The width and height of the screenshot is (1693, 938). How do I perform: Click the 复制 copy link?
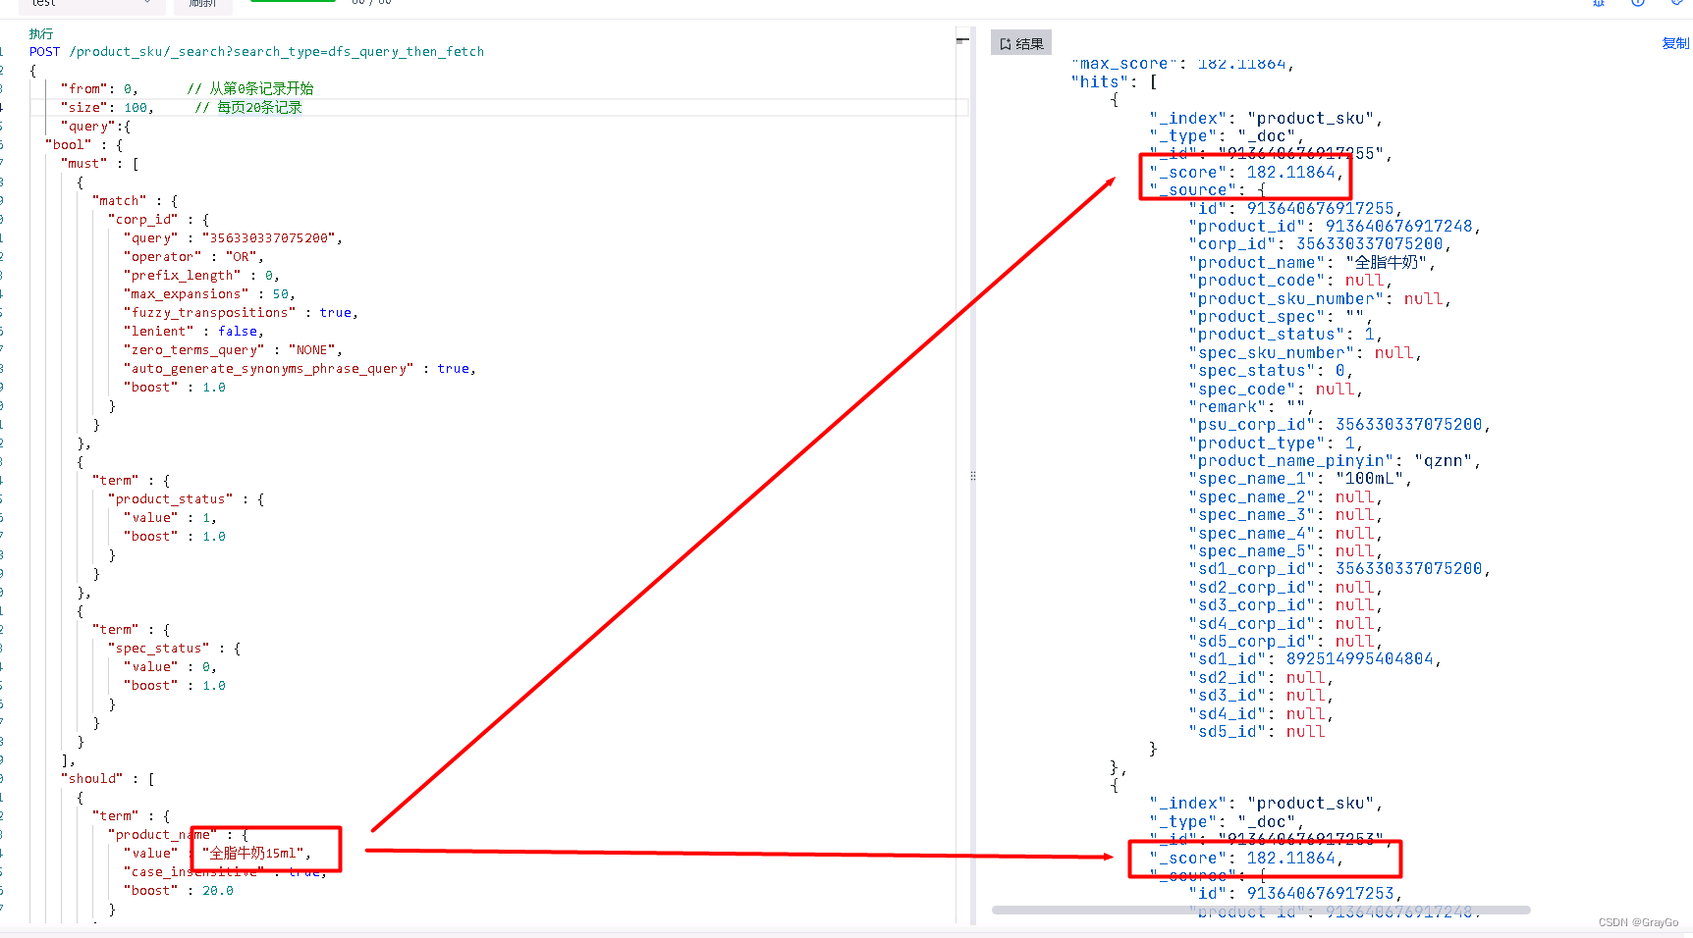[x=1675, y=43]
